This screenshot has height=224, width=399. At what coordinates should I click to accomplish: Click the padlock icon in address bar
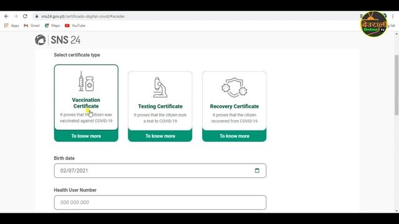click(x=37, y=16)
